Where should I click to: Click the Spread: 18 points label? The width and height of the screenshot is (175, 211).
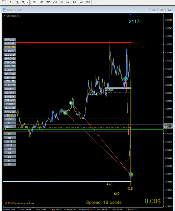(x=104, y=202)
